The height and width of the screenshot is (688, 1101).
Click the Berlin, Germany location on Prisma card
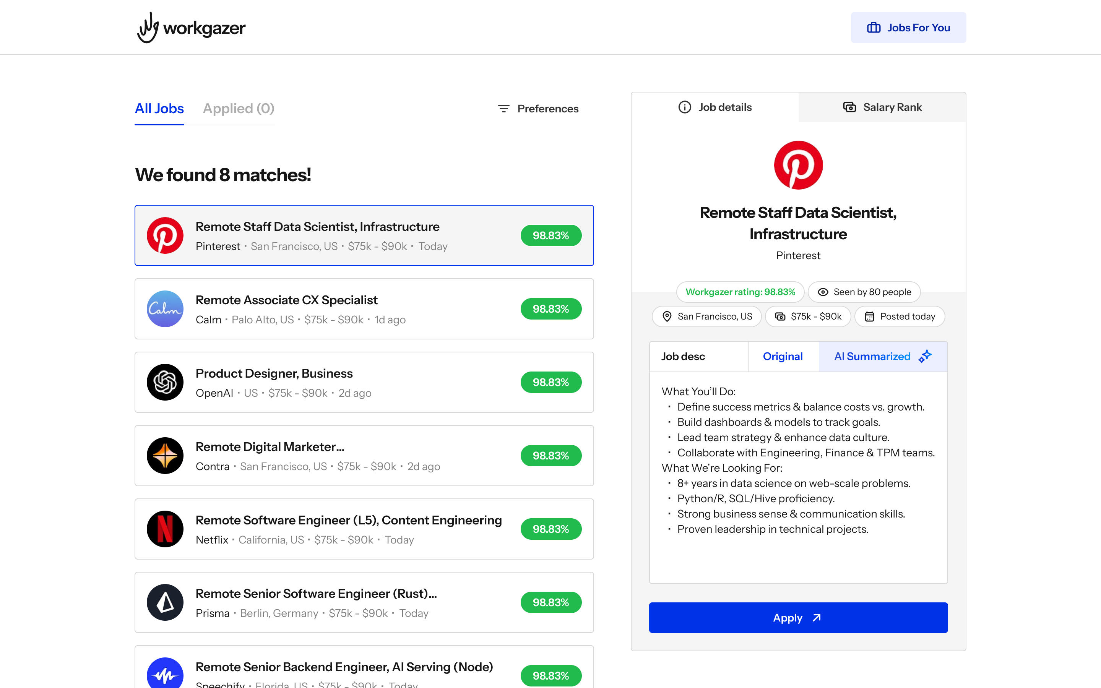tap(279, 613)
